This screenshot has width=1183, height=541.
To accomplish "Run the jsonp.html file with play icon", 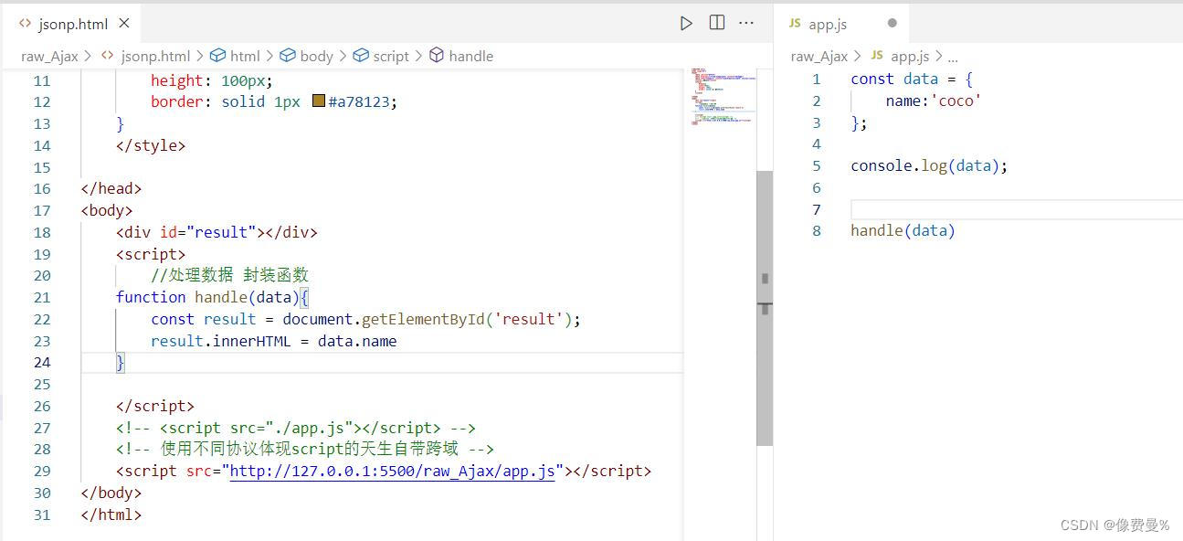I will click(x=686, y=23).
